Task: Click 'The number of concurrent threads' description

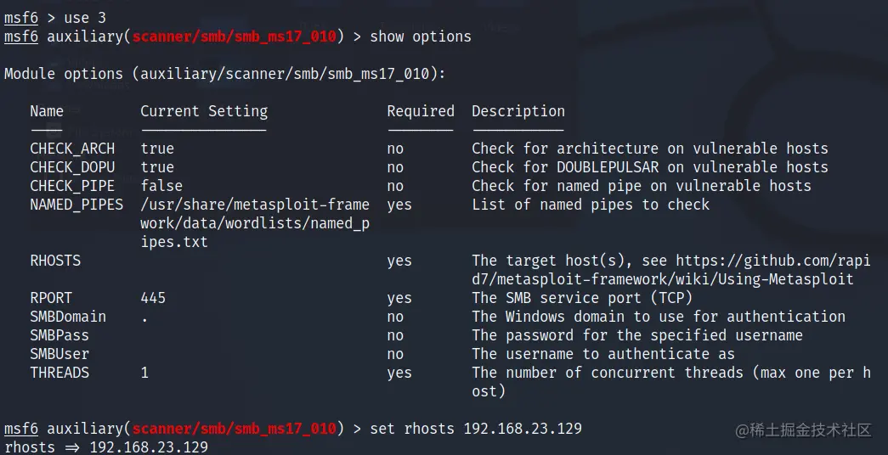Action: (671, 381)
